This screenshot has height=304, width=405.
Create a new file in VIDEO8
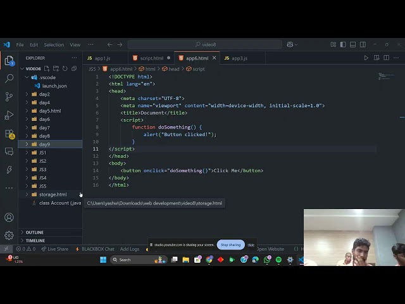pyautogui.click(x=47, y=68)
